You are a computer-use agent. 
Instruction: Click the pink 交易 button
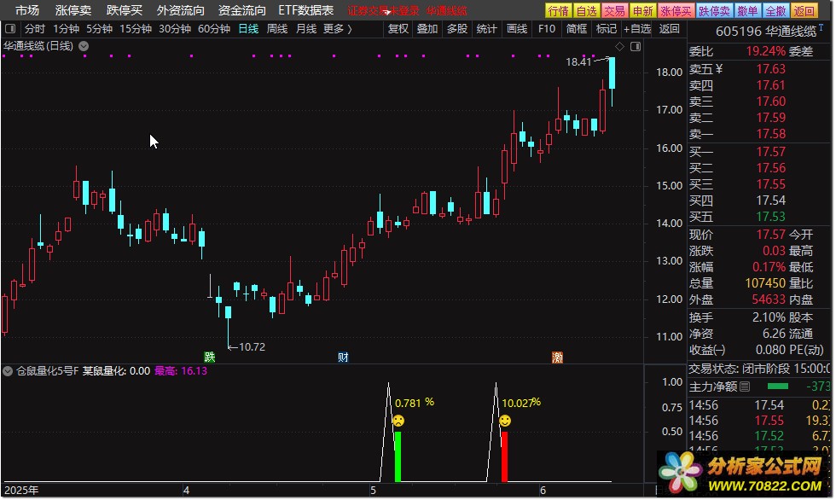[615, 10]
